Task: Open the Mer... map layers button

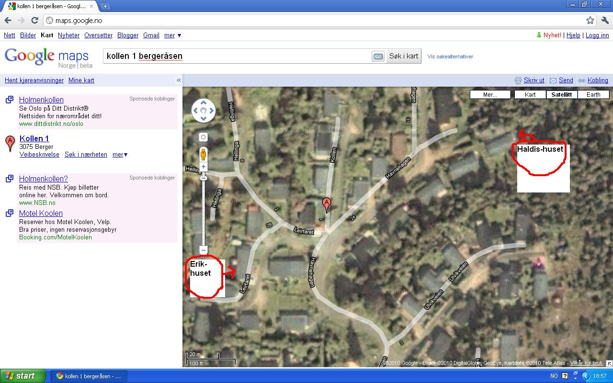Action: (x=490, y=94)
